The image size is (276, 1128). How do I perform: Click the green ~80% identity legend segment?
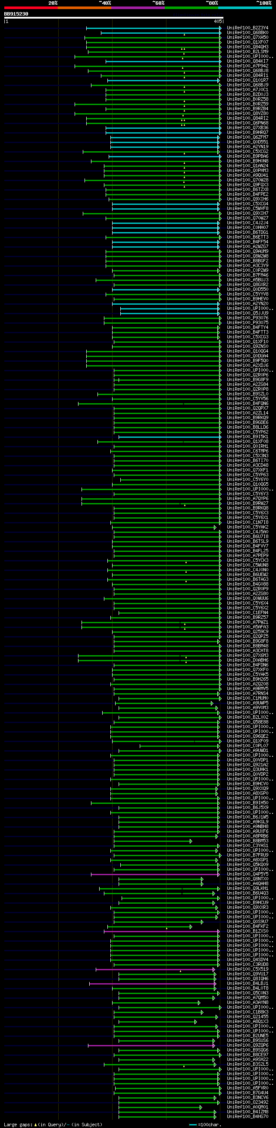click(x=191, y=8)
